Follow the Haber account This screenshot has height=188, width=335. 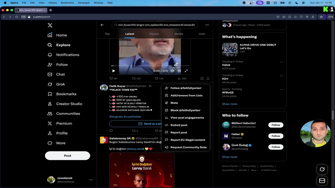point(276,136)
